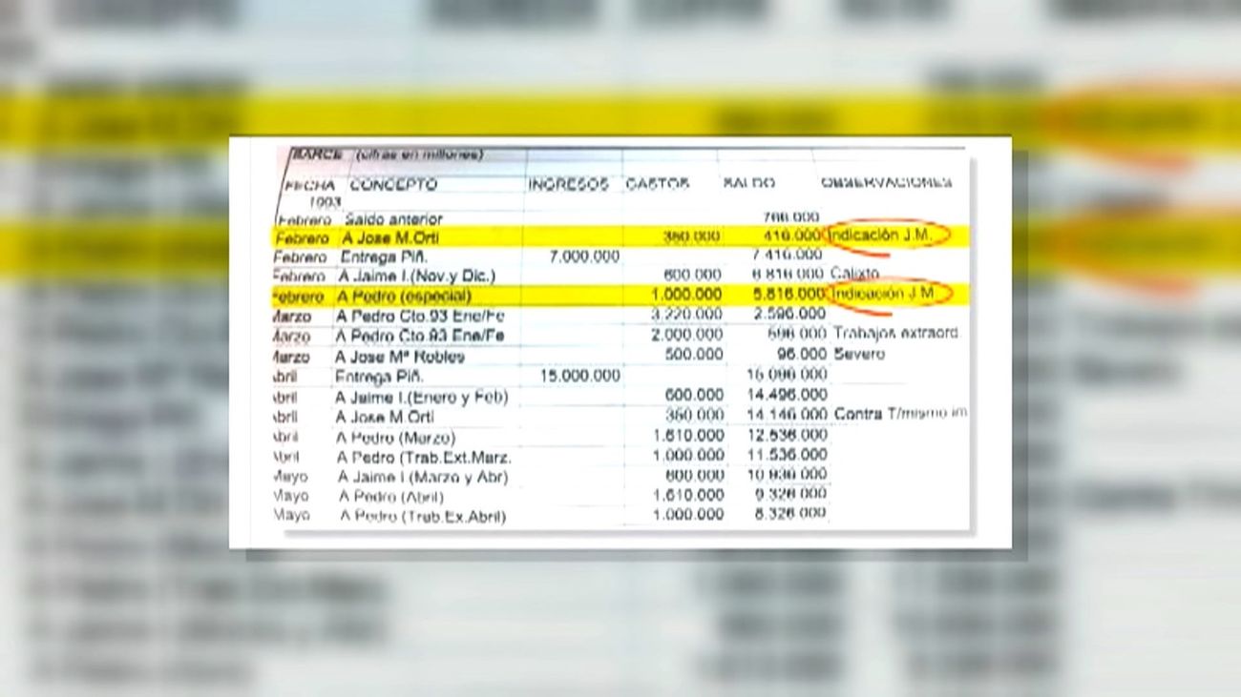Select the INGRESOS column header

[567, 185]
